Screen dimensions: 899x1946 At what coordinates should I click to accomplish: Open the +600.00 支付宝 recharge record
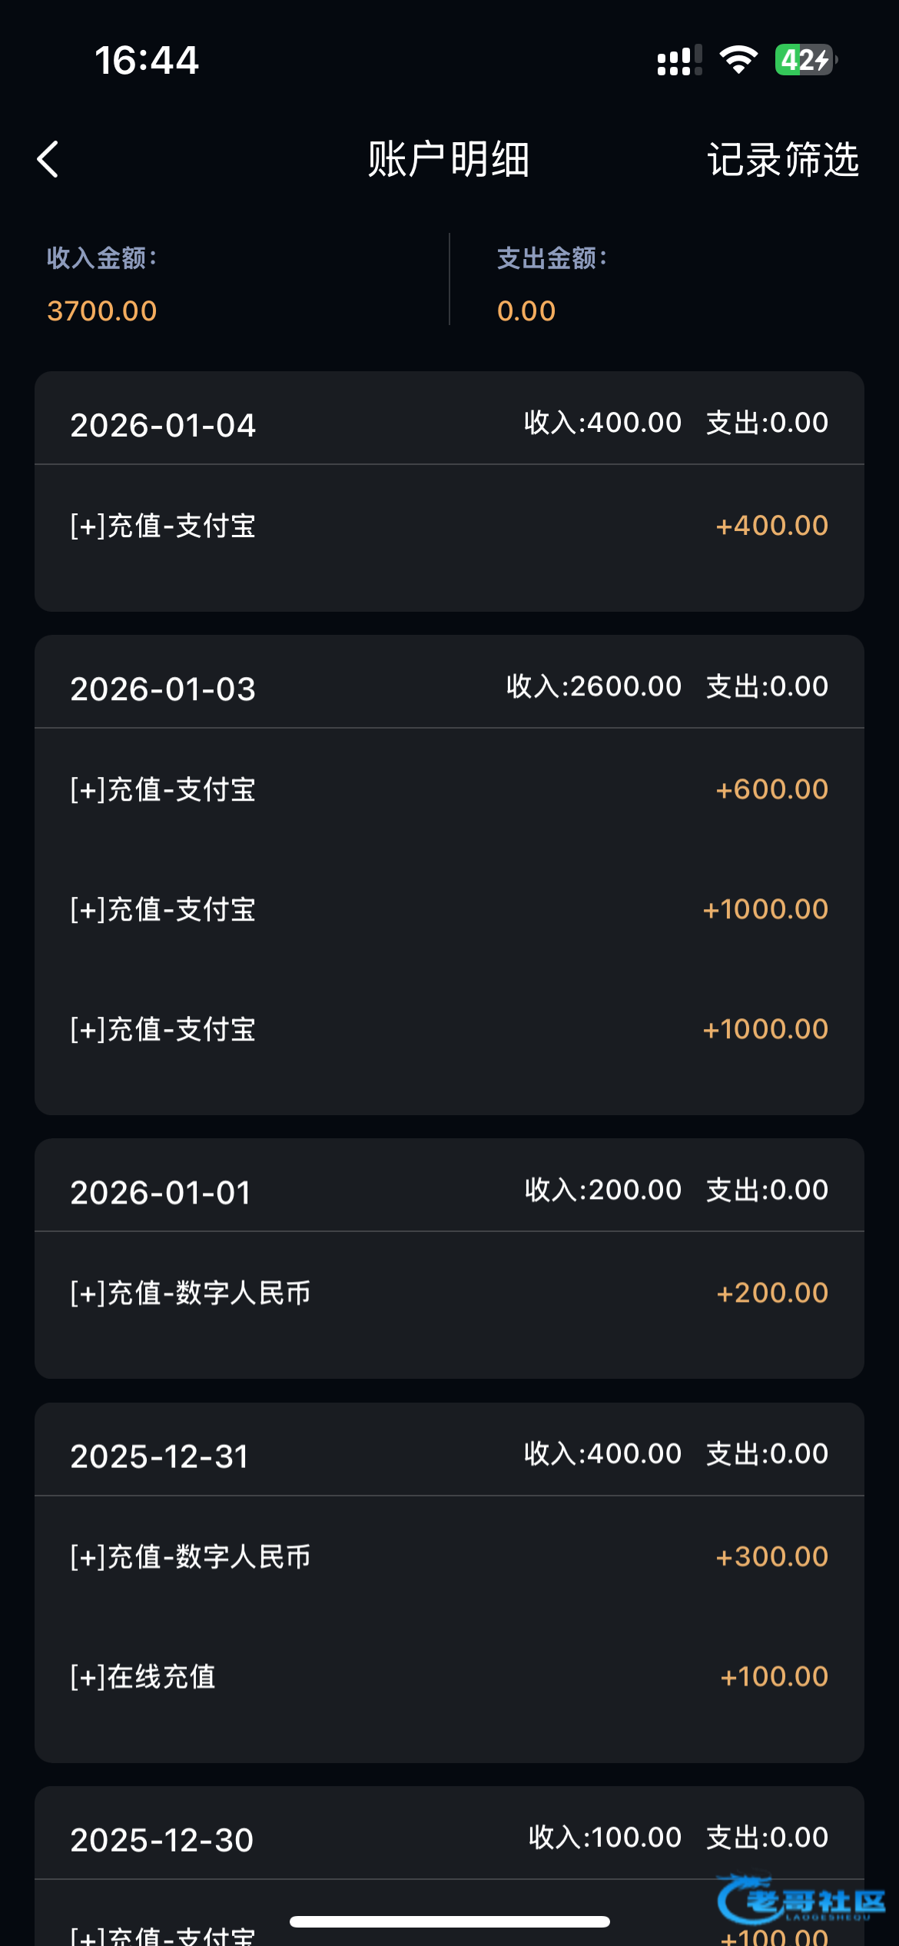tap(449, 790)
